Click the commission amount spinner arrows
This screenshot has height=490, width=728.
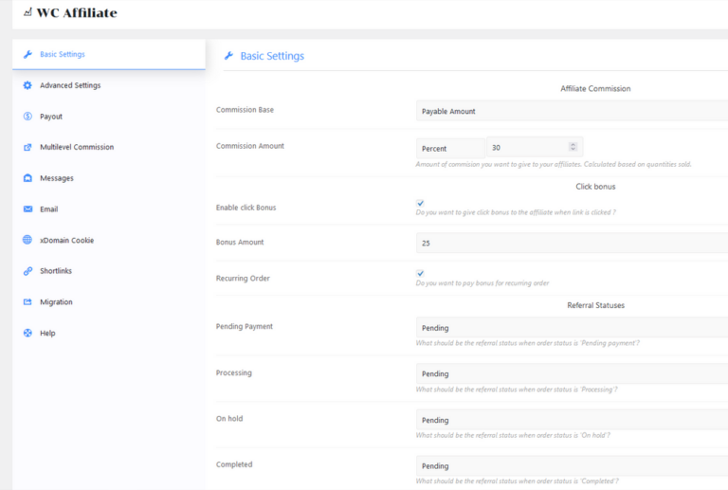pyautogui.click(x=573, y=147)
